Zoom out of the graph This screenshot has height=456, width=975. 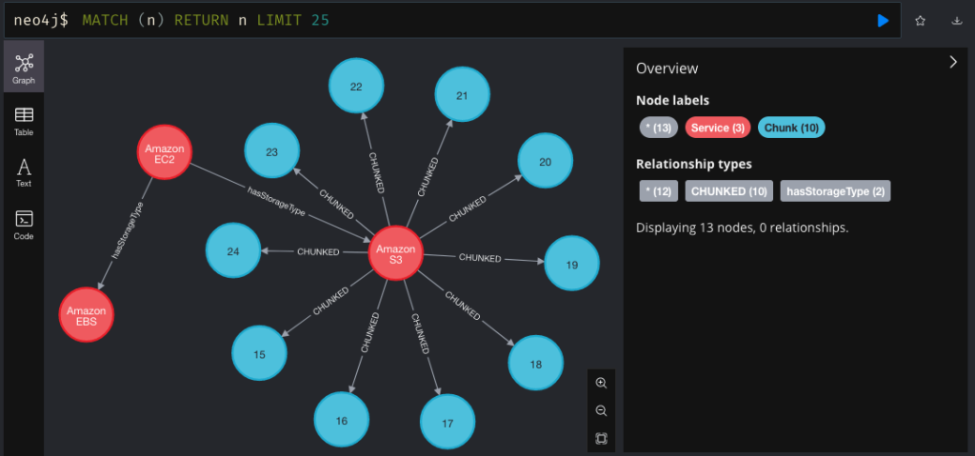tap(602, 410)
